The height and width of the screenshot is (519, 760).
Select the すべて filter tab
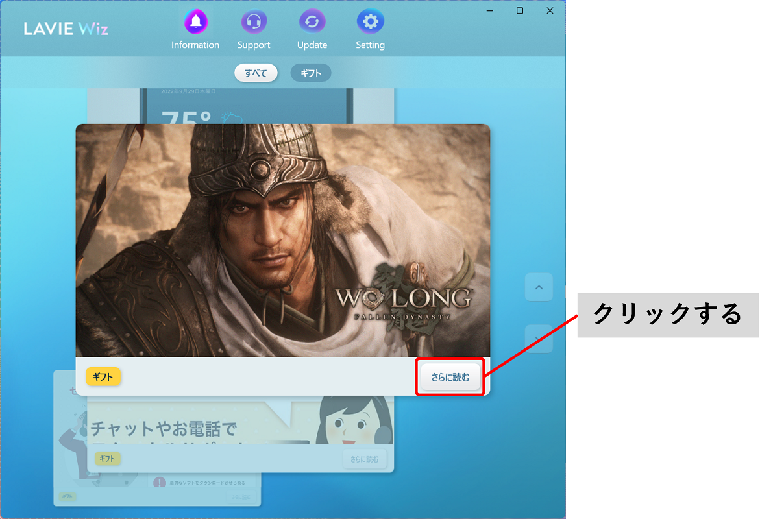pyautogui.click(x=256, y=73)
